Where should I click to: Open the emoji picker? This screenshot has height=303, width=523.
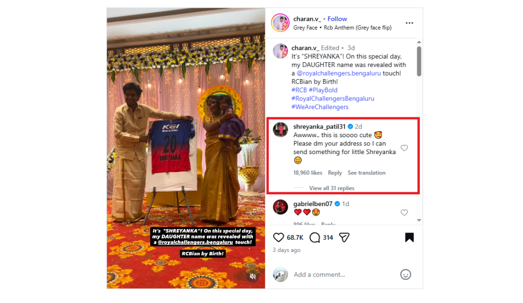point(406,274)
